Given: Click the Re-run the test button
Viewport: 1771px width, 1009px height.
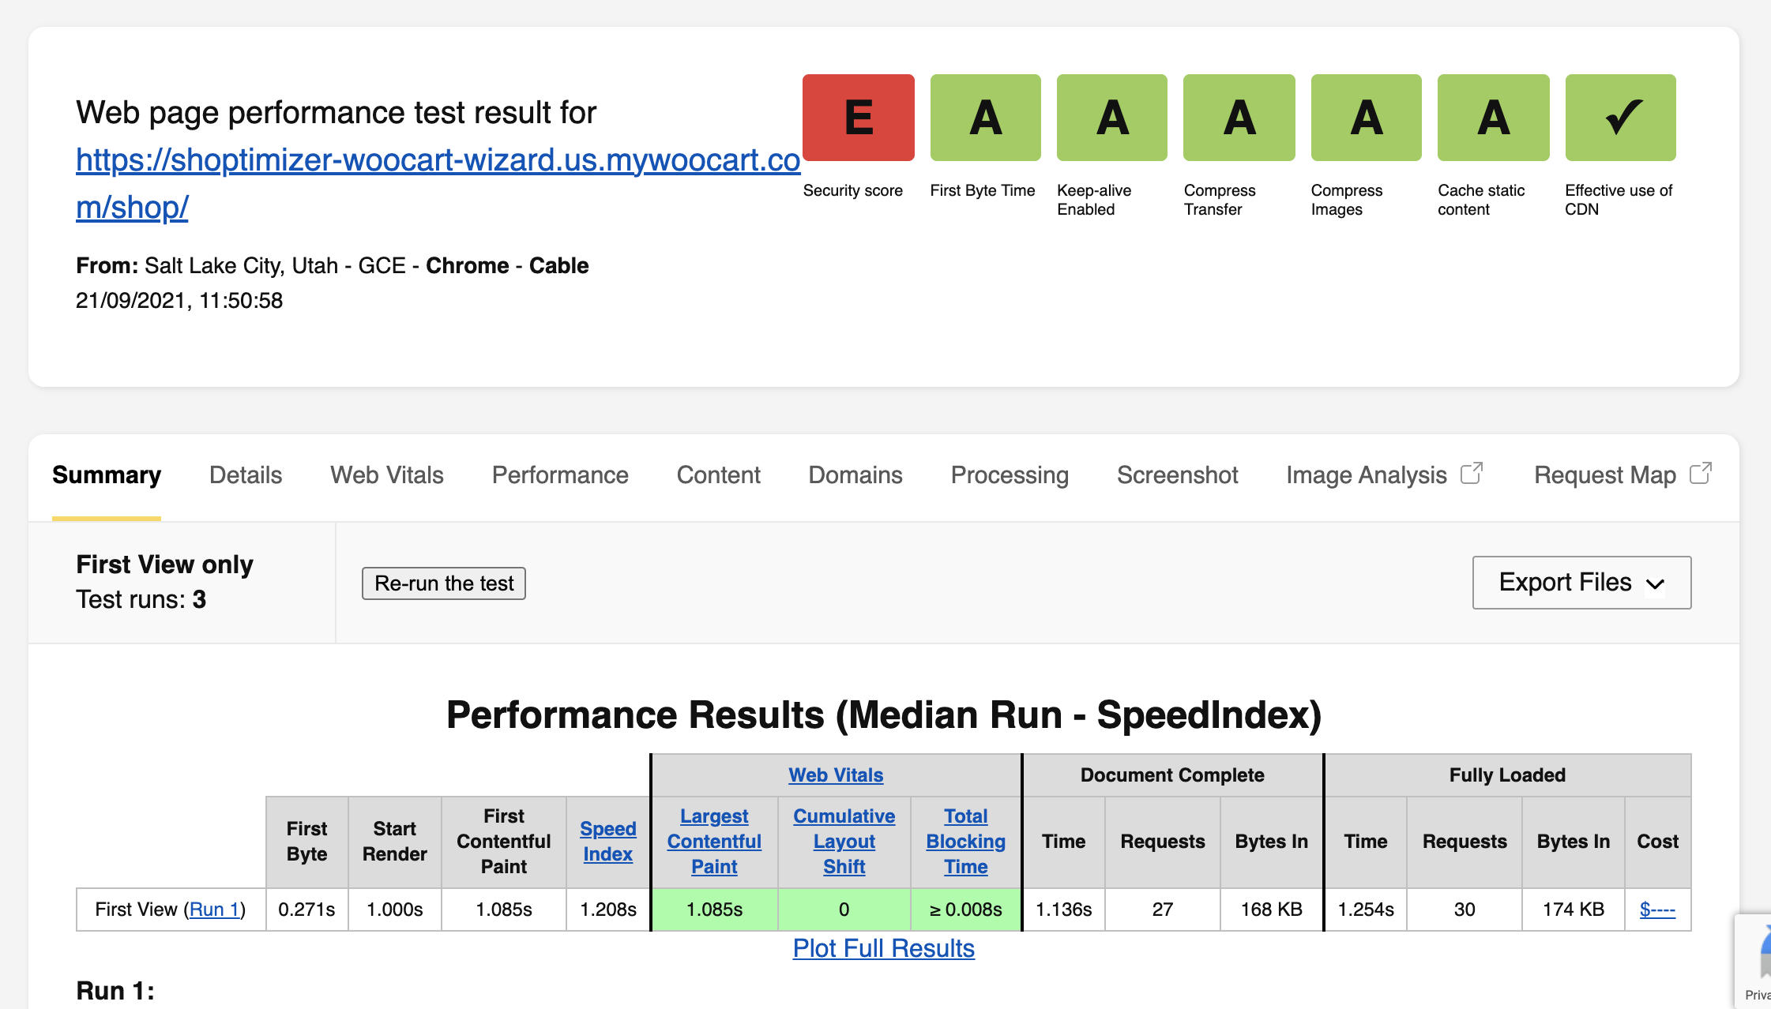Looking at the screenshot, I should (444, 583).
